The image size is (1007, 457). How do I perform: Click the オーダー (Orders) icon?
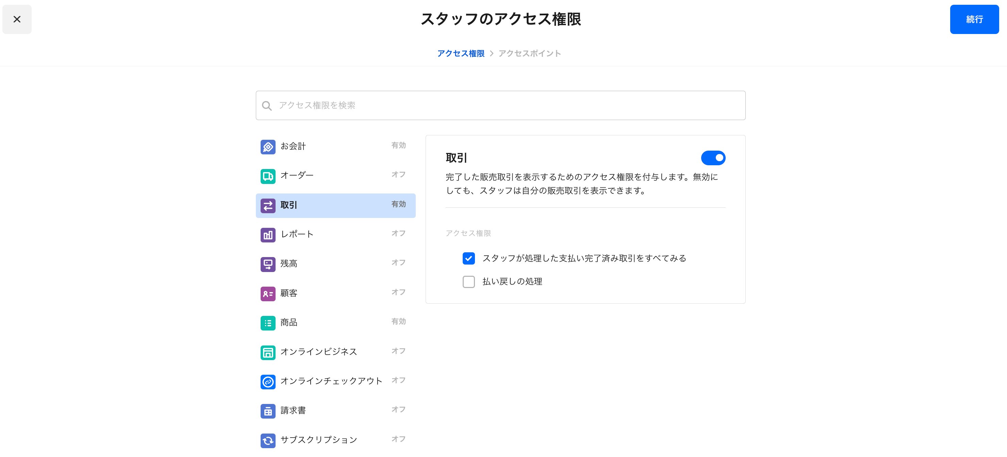(268, 176)
